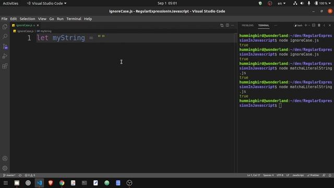Image resolution: width=334 pixels, height=188 pixels.
Task: Open the clock Sep 1 05:01
Action: [x=167, y=3]
